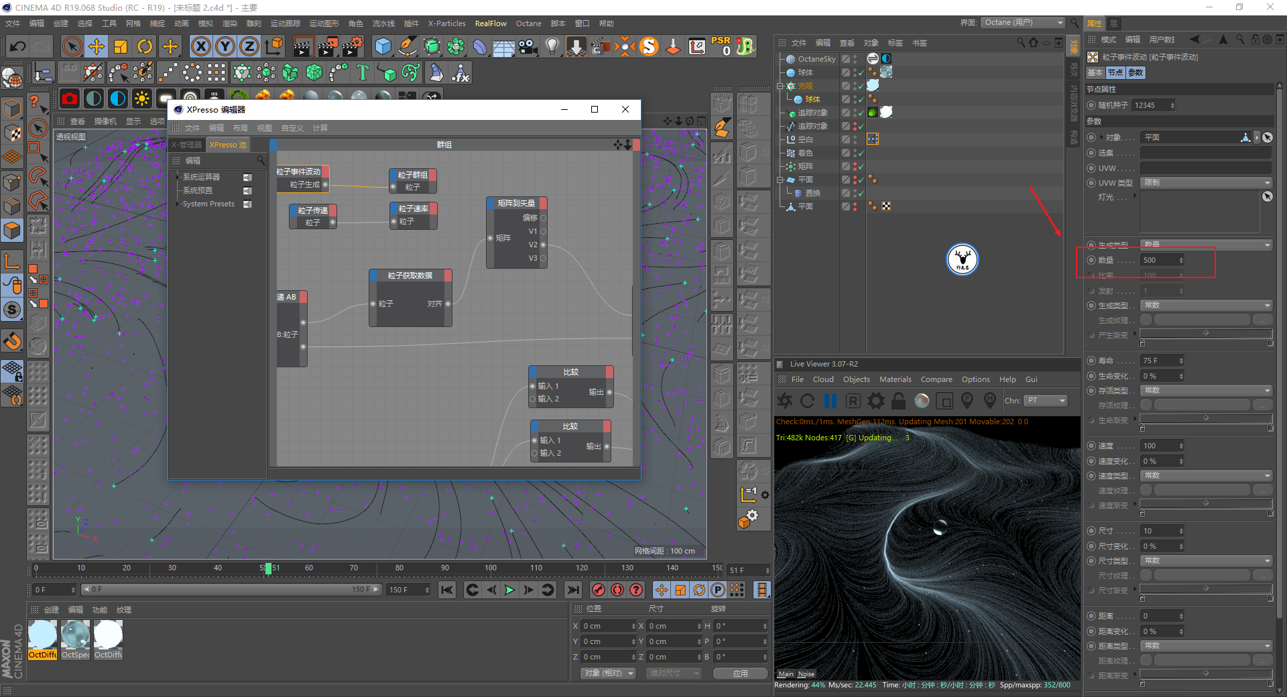1287x697 pixels.
Task: Select the OctDiffuse orange-labeled material thumbnail
Action: tap(43, 639)
